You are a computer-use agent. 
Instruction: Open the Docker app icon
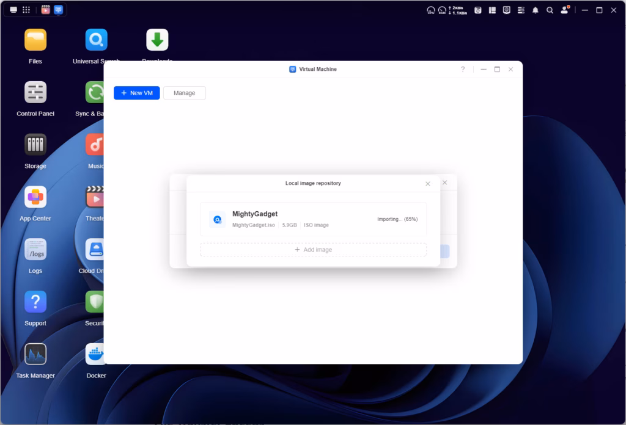[96, 355]
